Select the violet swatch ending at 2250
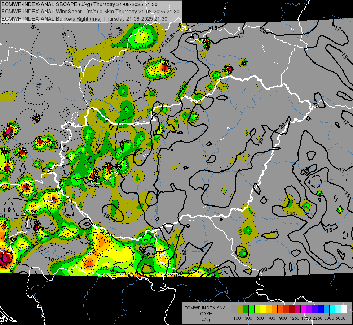 315,309
